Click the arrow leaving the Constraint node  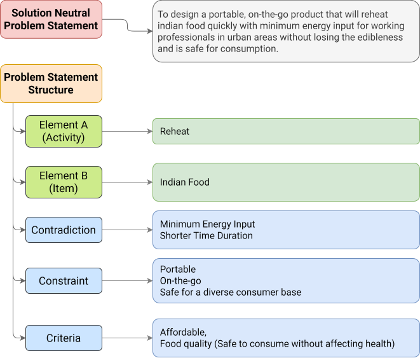127,281
